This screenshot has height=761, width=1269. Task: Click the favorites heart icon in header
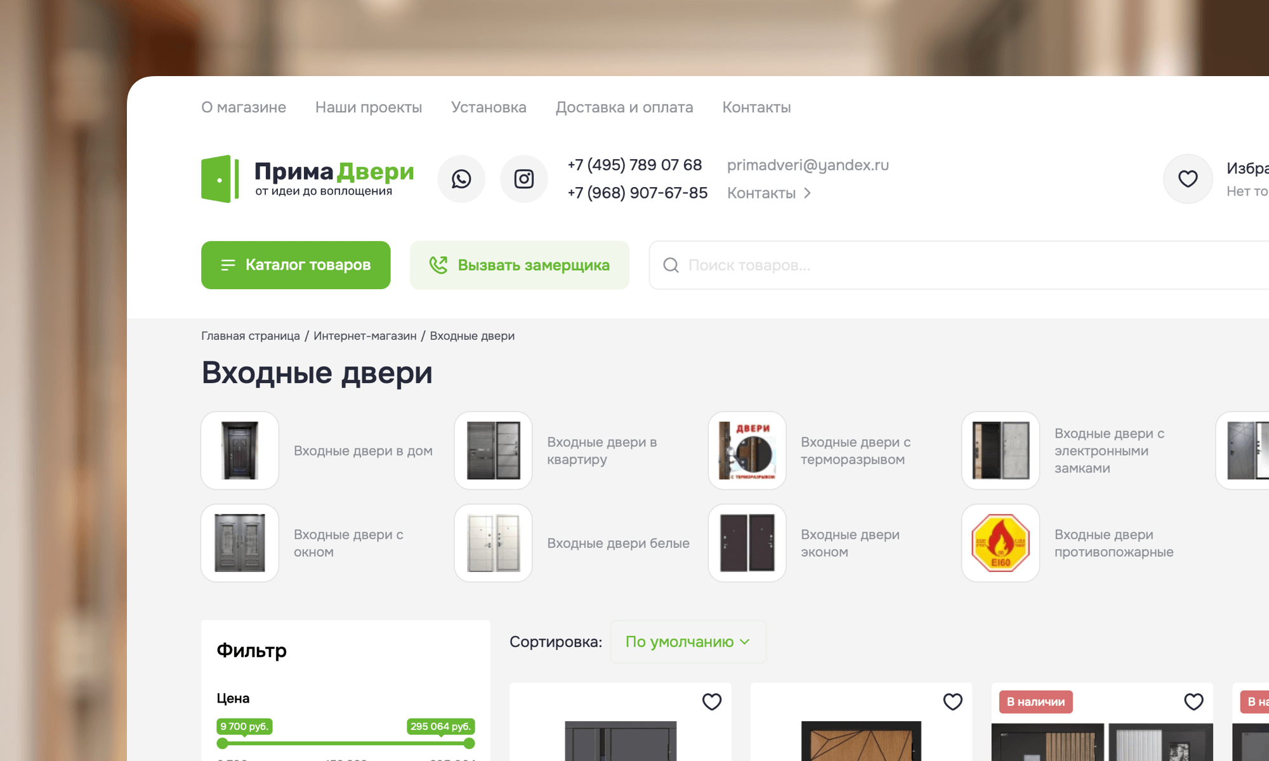(1188, 179)
